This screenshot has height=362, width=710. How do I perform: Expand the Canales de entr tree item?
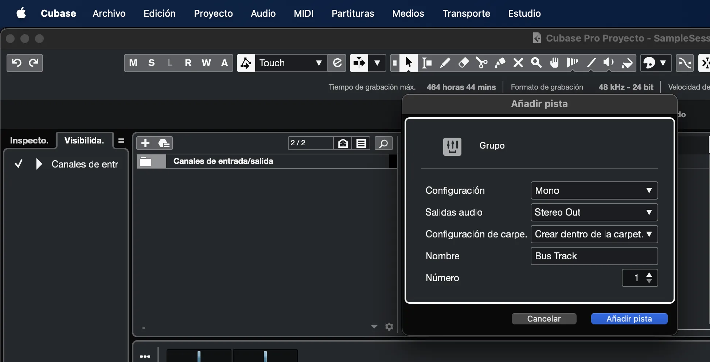tap(39, 164)
